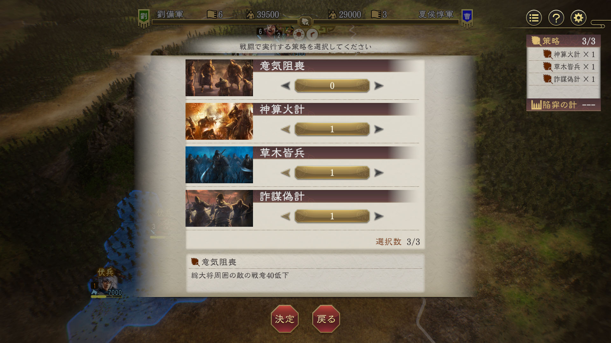Decrease 詐謀偽計 count with left arrow

(x=286, y=216)
